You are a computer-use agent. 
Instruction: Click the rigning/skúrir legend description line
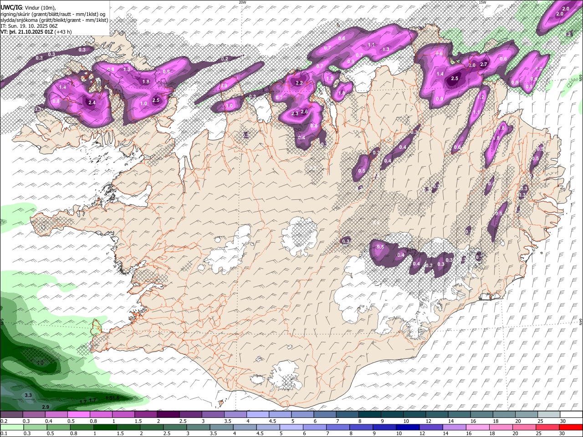coord(52,14)
